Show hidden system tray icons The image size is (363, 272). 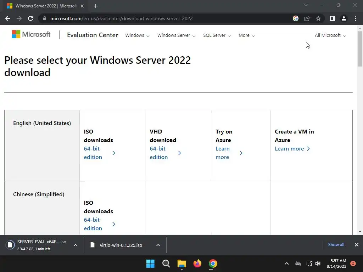pyautogui.click(x=286, y=263)
